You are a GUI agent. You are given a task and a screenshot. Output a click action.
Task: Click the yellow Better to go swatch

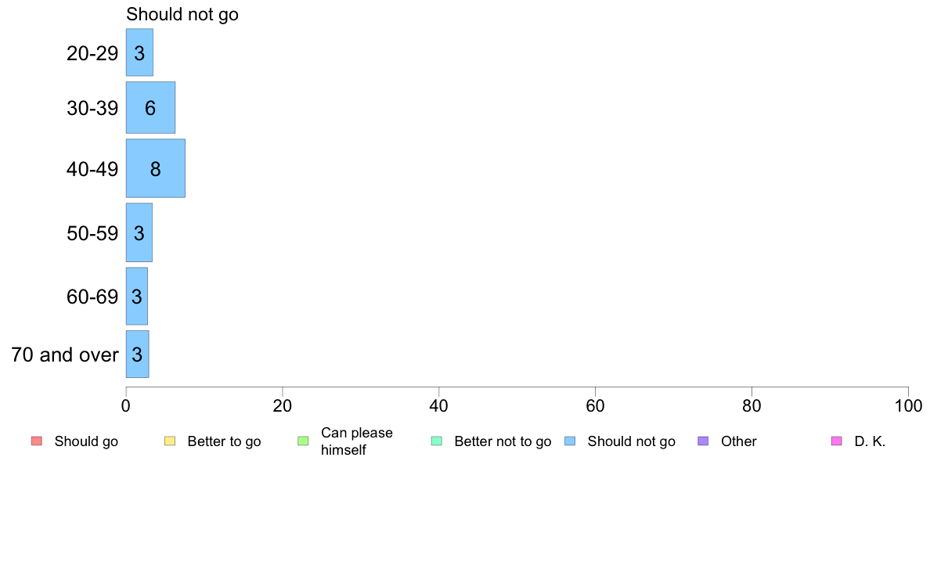pos(170,441)
